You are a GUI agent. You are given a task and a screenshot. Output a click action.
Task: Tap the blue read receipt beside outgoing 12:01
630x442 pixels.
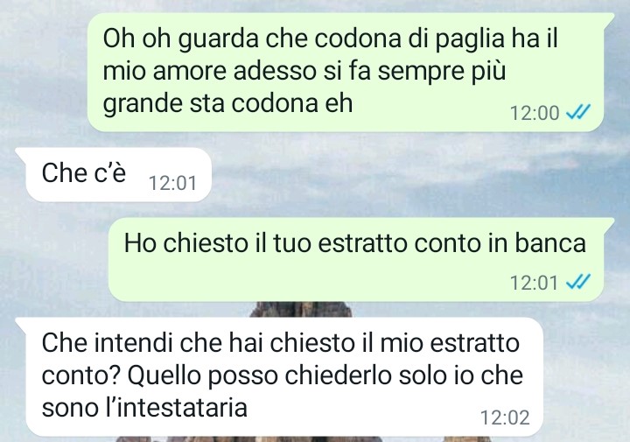578,283
